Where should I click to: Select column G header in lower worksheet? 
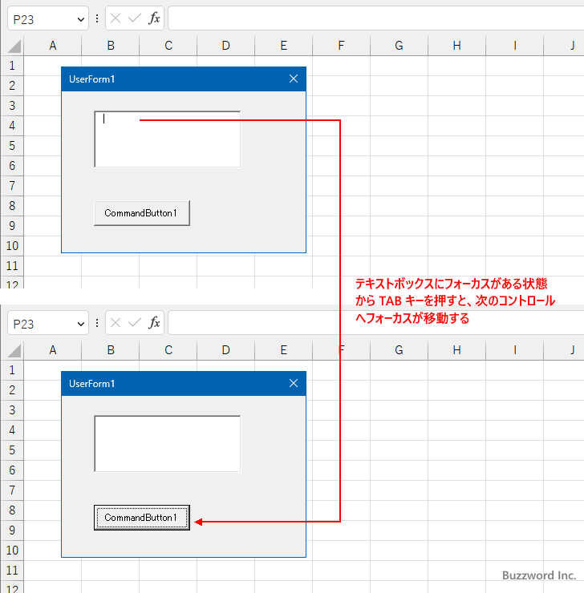tap(399, 350)
